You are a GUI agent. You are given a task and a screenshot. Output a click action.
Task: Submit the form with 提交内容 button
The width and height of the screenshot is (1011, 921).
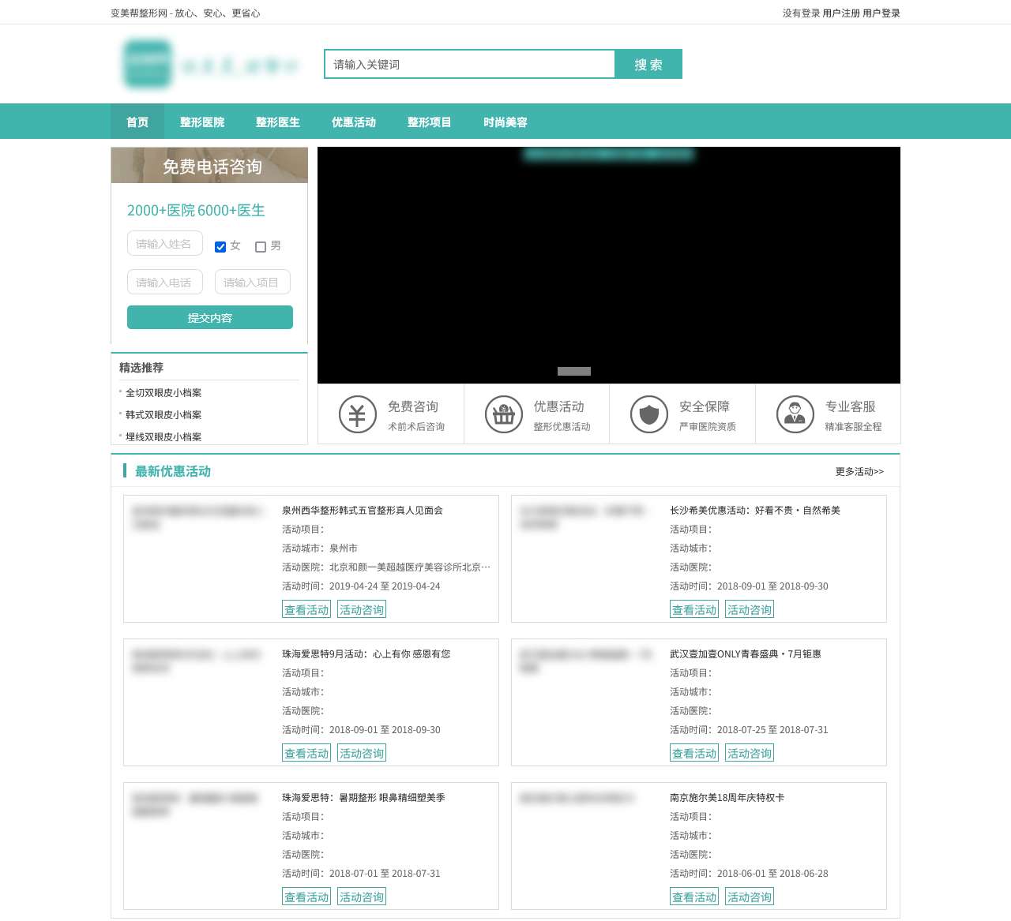[x=210, y=317]
